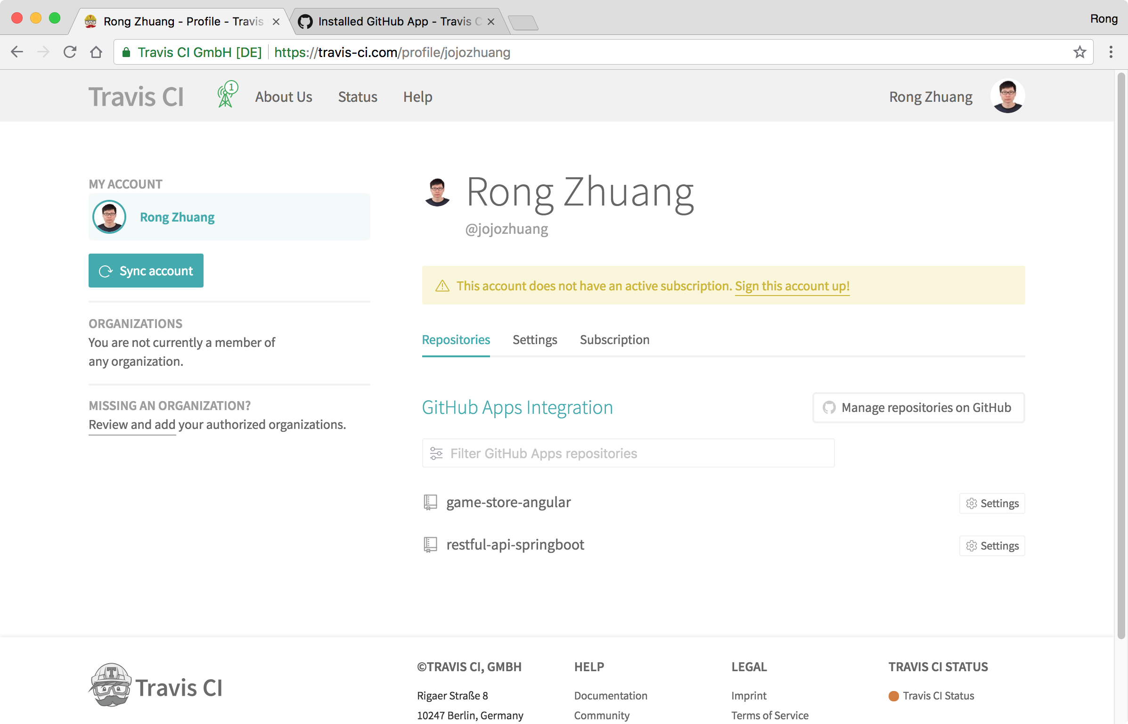Open the footer Terms of Service link
The height and width of the screenshot is (724, 1128).
click(x=770, y=716)
